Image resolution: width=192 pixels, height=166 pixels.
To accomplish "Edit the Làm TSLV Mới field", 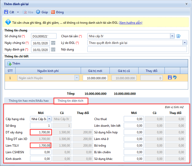I will pyautogui.click(x=41, y=145).
